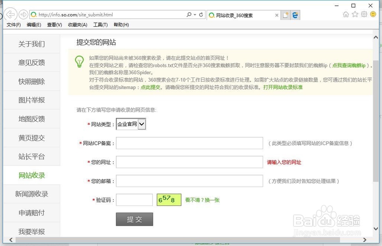Open the 查看(V) menu
382x246 pixels.
click(55, 25)
